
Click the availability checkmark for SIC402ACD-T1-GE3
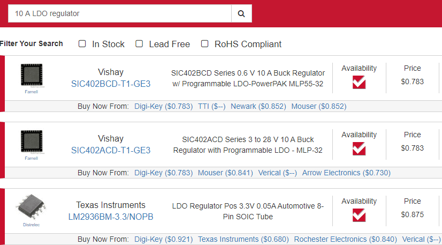pyautogui.click(x=359, y=149)
